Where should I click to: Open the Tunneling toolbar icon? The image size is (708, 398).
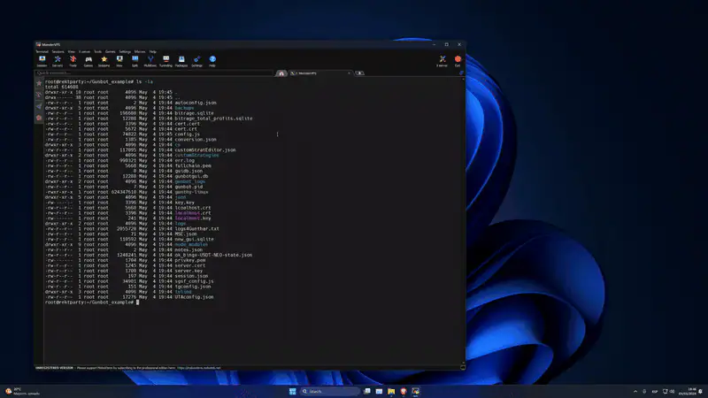(x=165, y=61)
